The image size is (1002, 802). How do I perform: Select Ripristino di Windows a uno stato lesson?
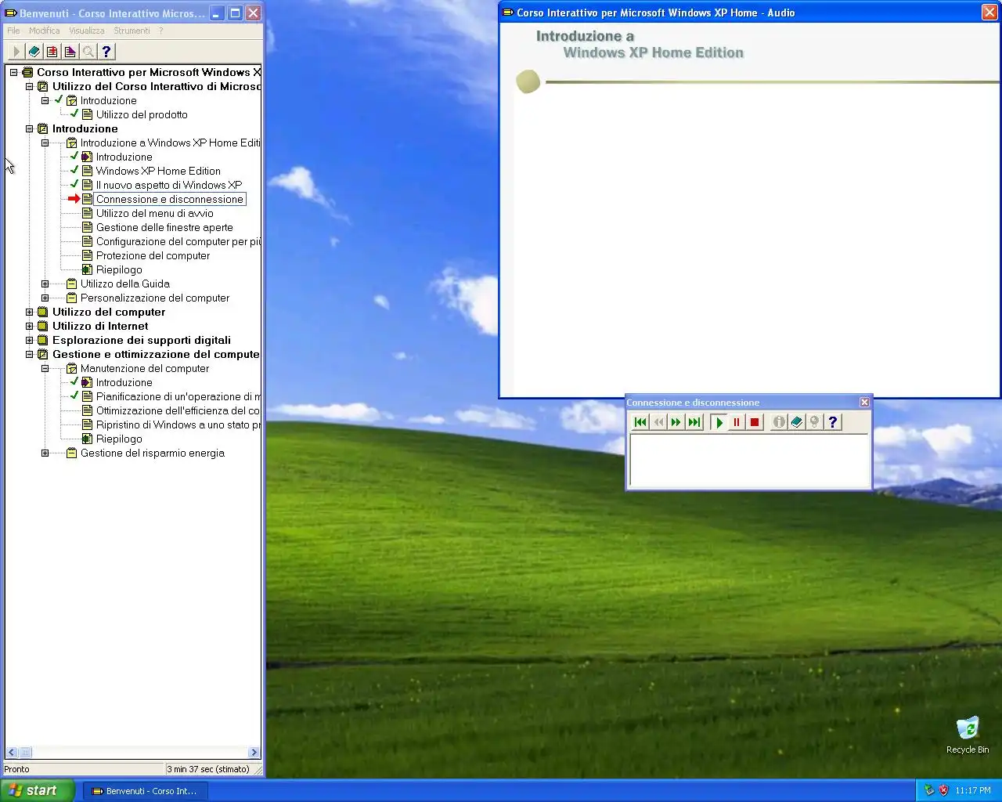tap(178, 424)
